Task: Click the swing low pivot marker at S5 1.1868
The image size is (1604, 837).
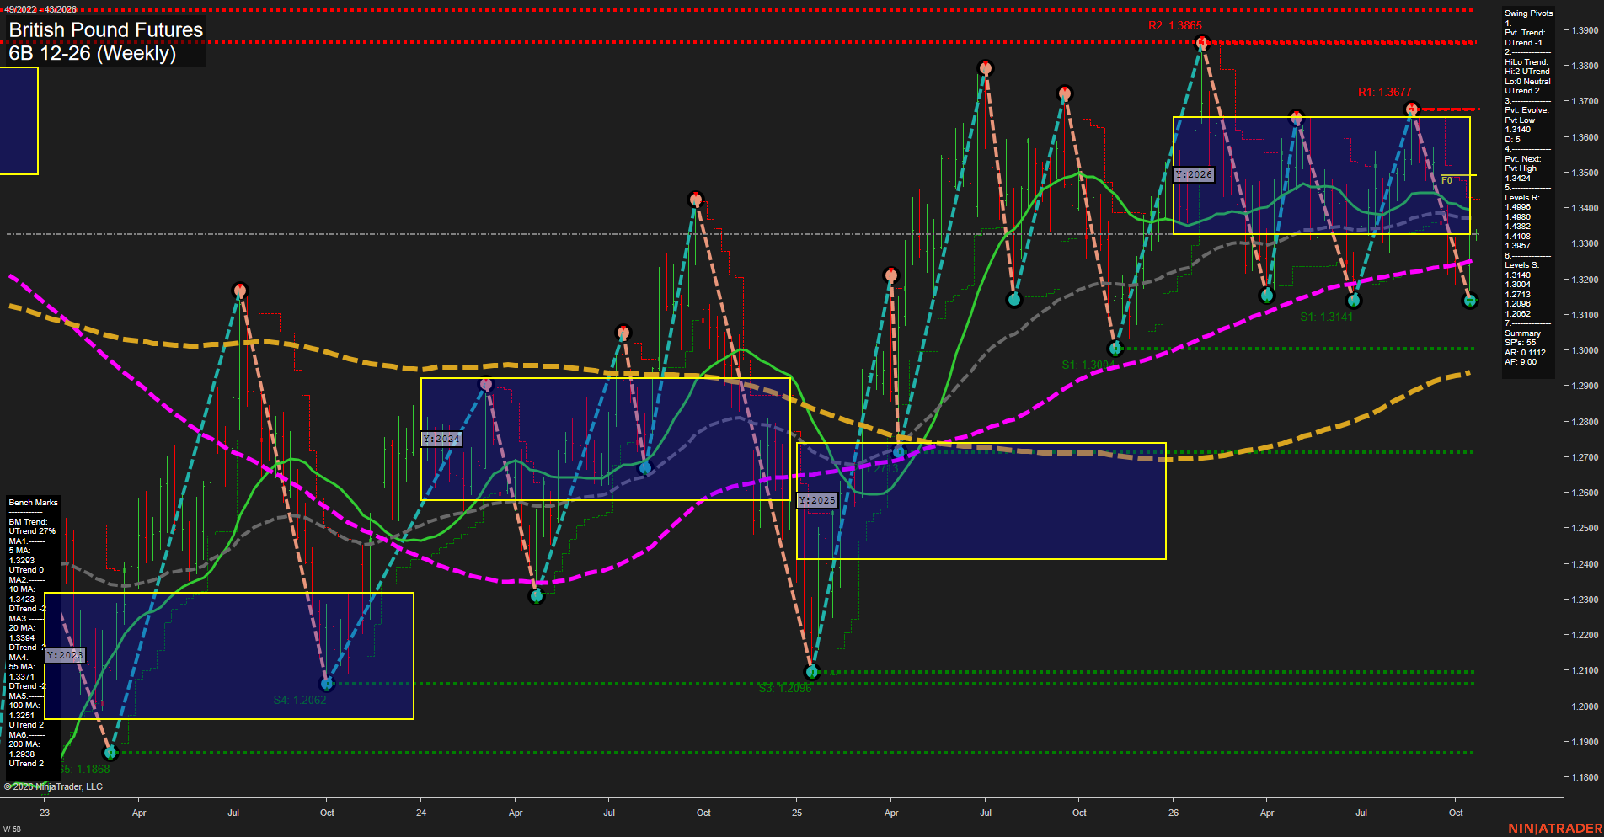Action: 110,752
